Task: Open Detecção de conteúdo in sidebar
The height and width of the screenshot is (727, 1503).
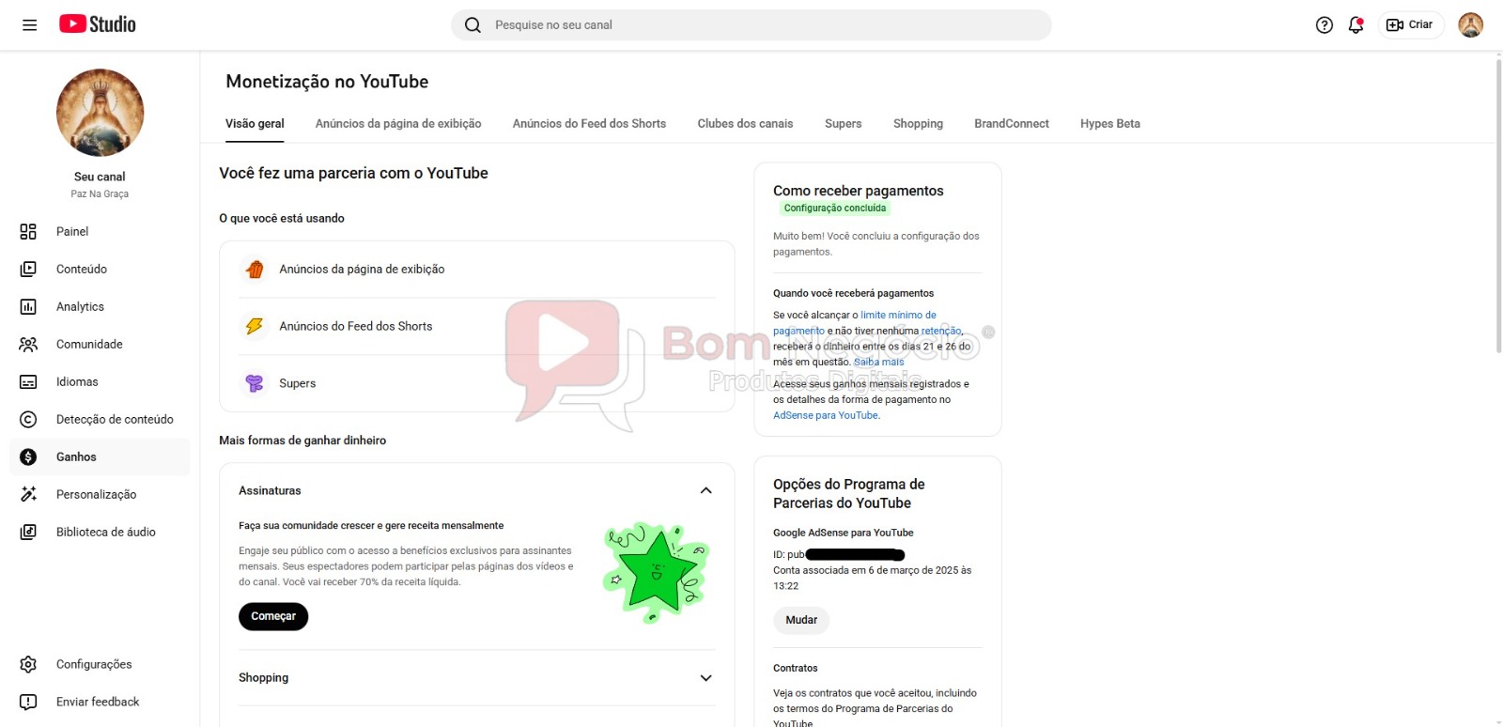Action: (114, 420)
